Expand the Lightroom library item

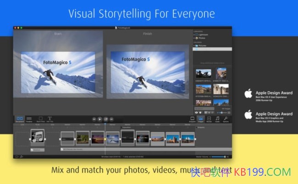tap(195, 34)
